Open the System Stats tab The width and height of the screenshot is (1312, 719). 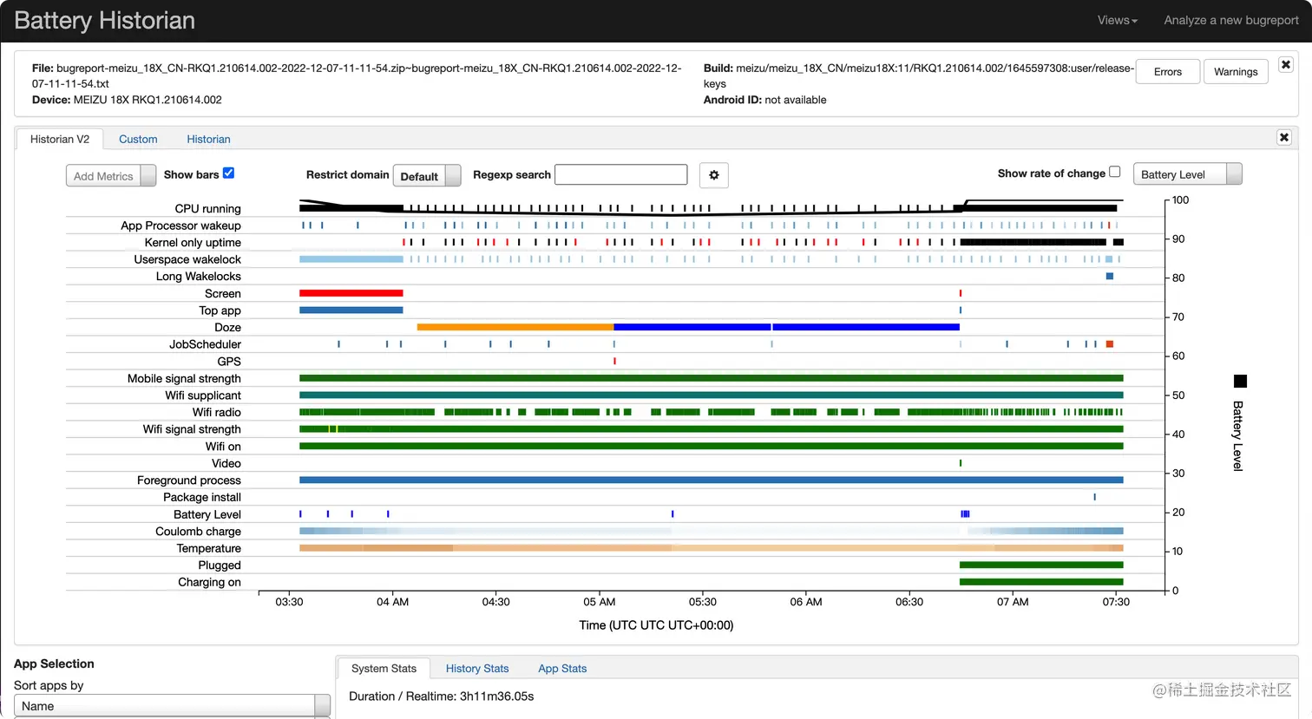coord(384,669)
